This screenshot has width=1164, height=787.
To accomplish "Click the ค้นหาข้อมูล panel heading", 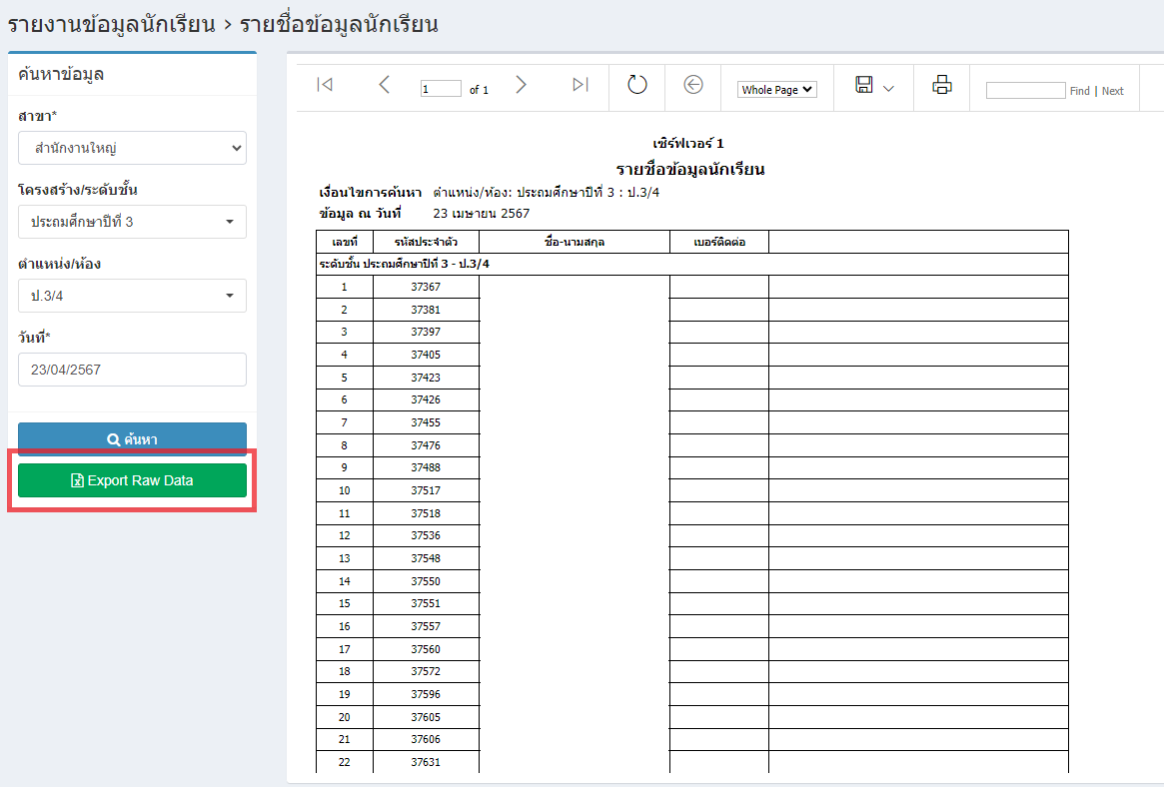I will (x=61, y=74).
